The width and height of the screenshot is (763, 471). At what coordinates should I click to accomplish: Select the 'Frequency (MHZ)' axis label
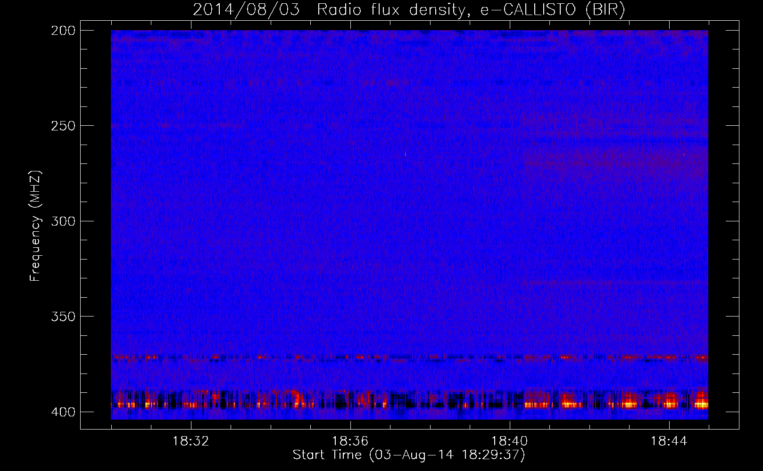[35, 226]
